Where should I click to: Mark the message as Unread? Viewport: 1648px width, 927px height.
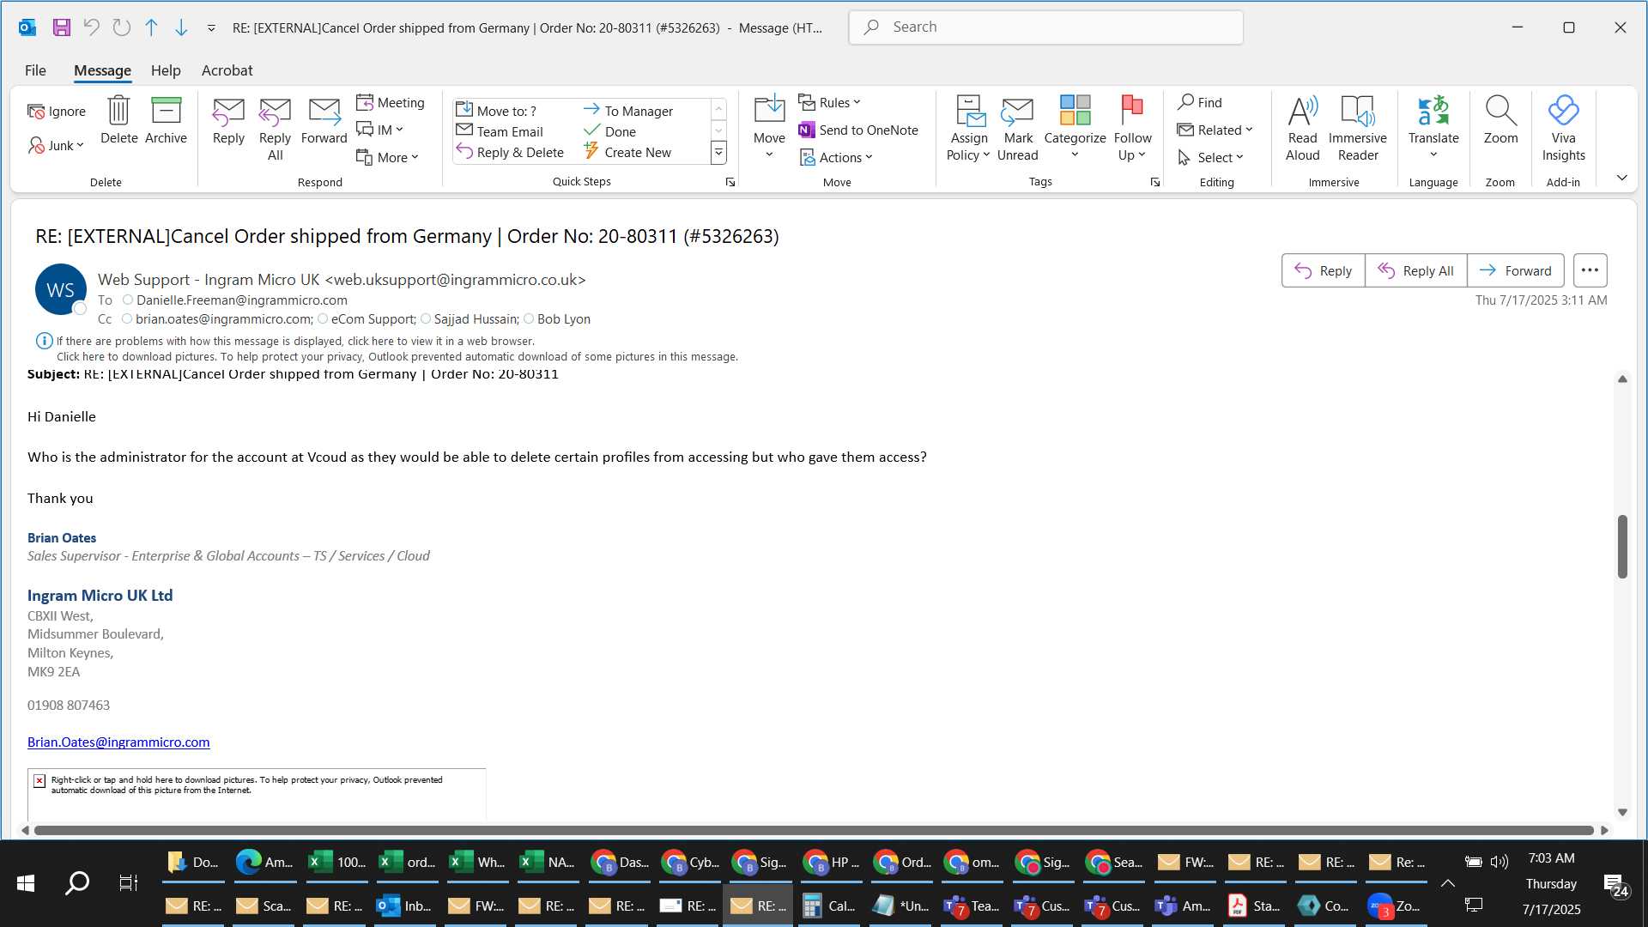point(1018,129)
